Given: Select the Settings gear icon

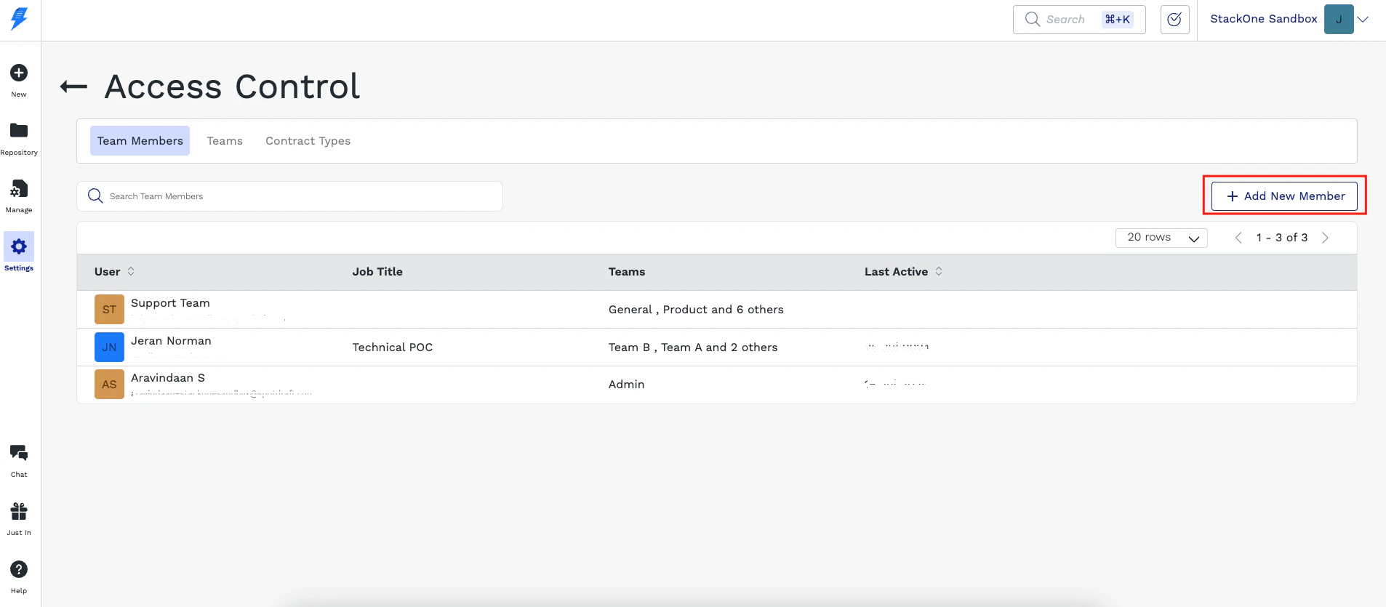Looking at the screenshot, I should tap(19, 247).
